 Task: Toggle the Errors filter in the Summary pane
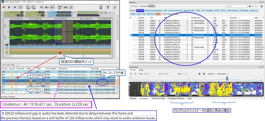click(158, 14)
